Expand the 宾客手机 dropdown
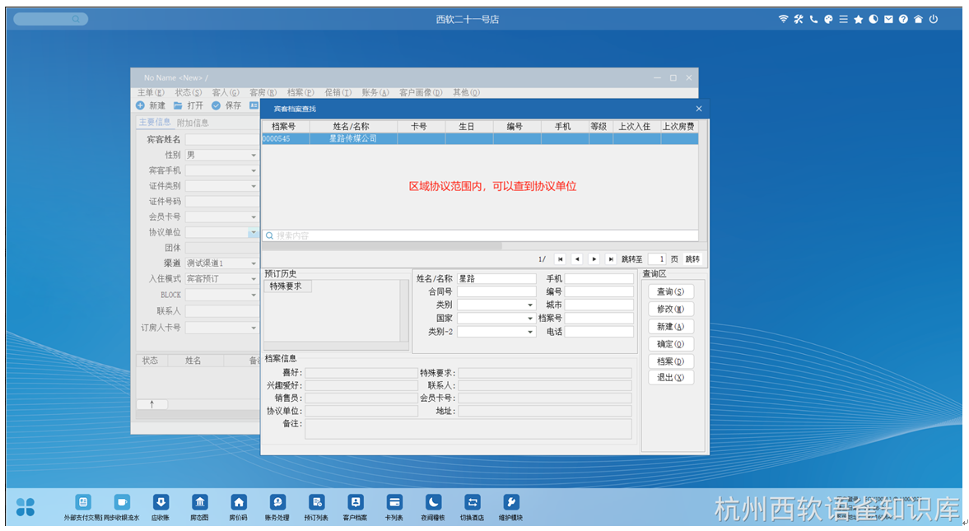This screenshot has height=531, width=969. tap(254, 170)
